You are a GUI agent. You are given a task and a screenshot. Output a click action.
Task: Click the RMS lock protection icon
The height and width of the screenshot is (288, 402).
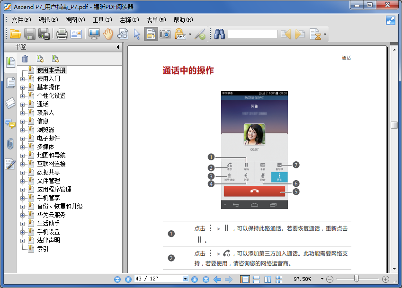[180, 34]
